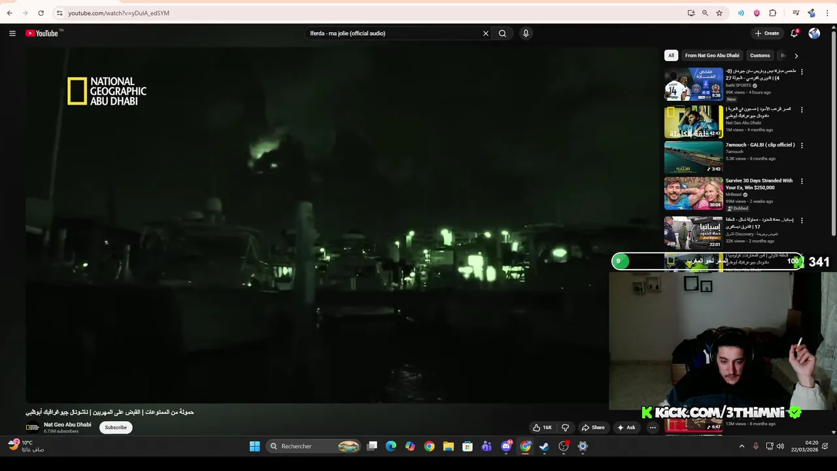Select the Customs filter chip

coord(760,56)
